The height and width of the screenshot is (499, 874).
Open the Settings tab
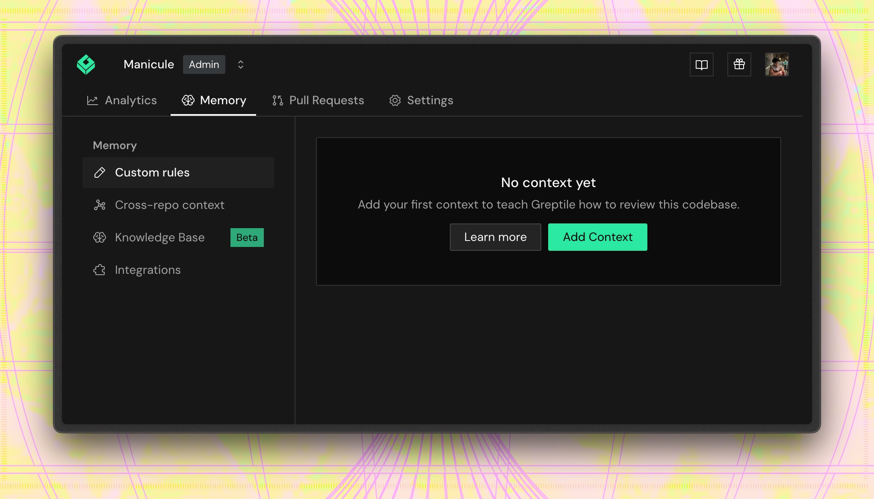(421, 100)
